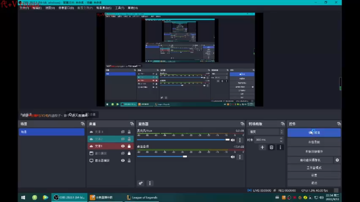Open the 帮助(H) menu
The image size is (360, 202).
133,8
